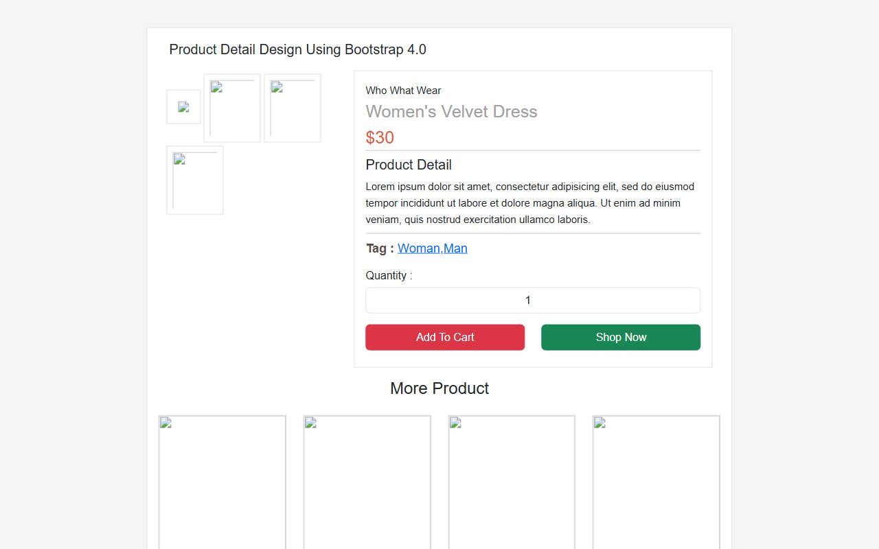Click the Tag label before the links
This screenshot has width=879, height=549.
377,248
